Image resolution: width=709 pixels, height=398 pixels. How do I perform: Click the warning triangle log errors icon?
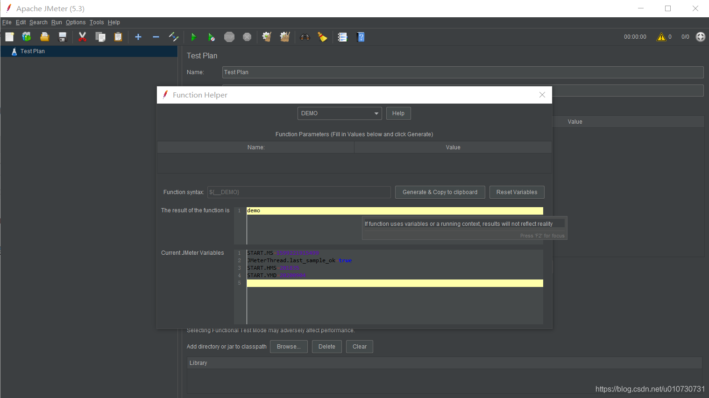tap(661, 37)
